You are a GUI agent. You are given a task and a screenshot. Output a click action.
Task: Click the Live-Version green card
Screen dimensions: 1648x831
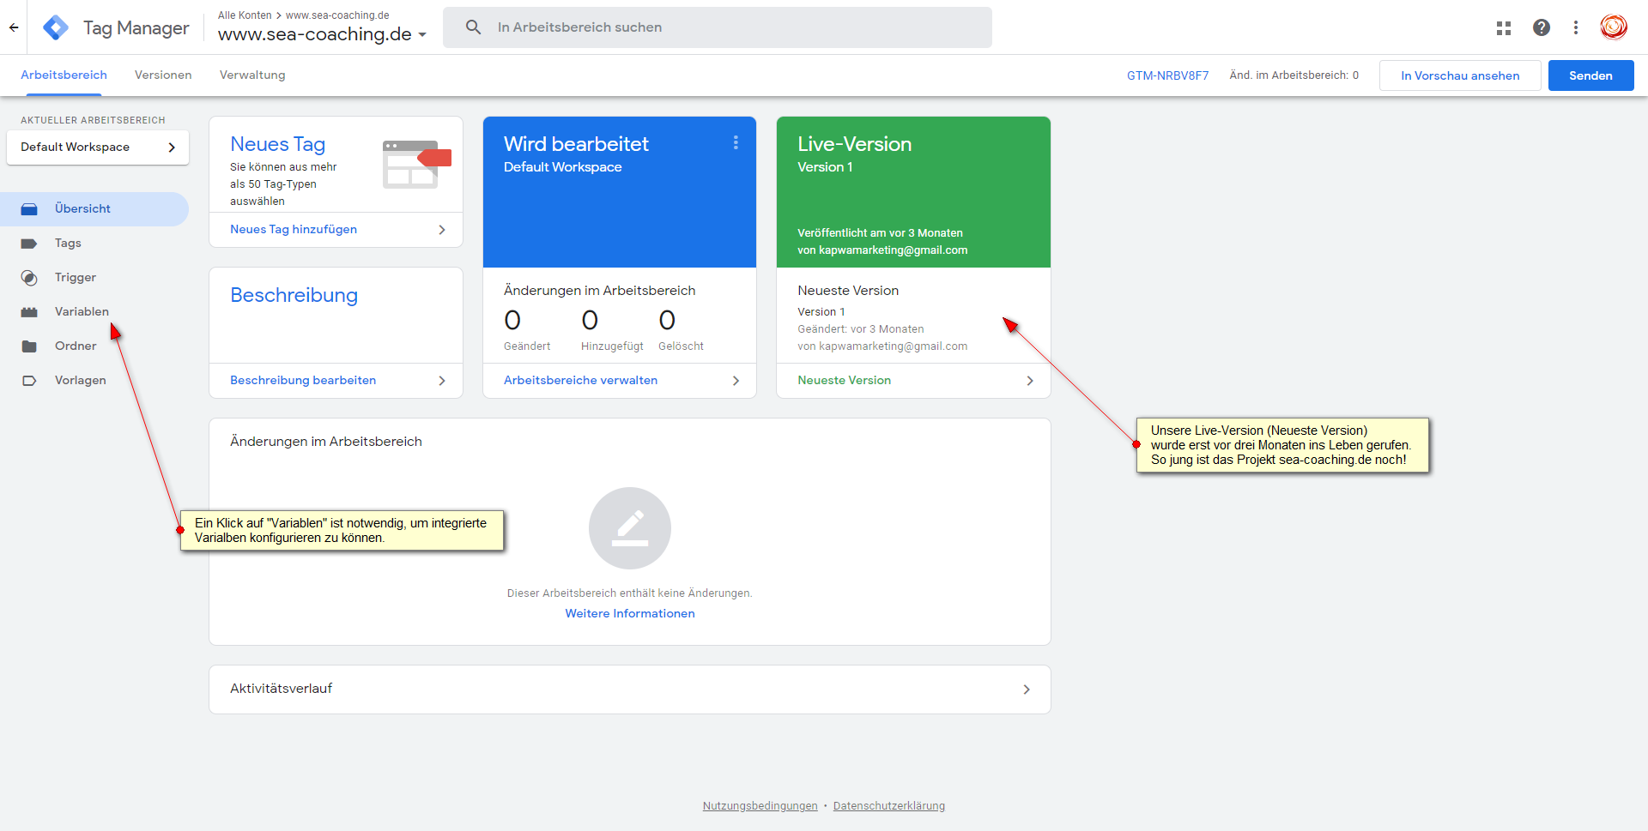pyautogui.click(x=913, y=192)
